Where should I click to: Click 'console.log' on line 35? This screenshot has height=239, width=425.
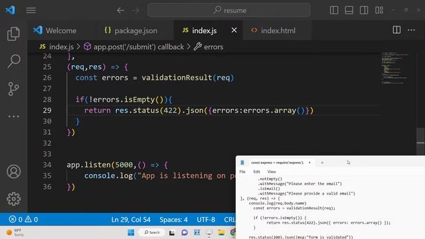pyautogui.click(x=108, y=176)
